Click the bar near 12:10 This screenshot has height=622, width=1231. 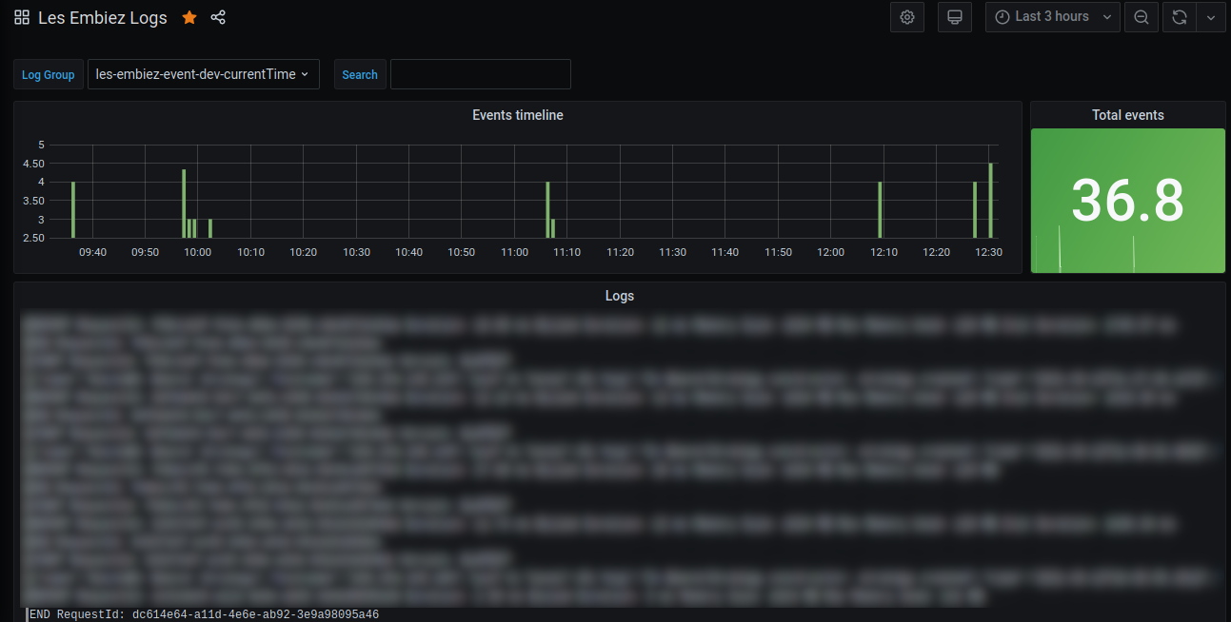click(x=880, y=210)
